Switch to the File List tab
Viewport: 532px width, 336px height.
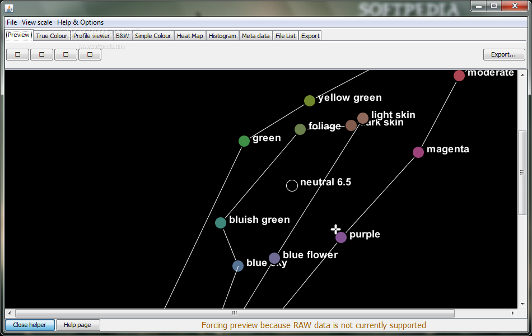(286, 36)
